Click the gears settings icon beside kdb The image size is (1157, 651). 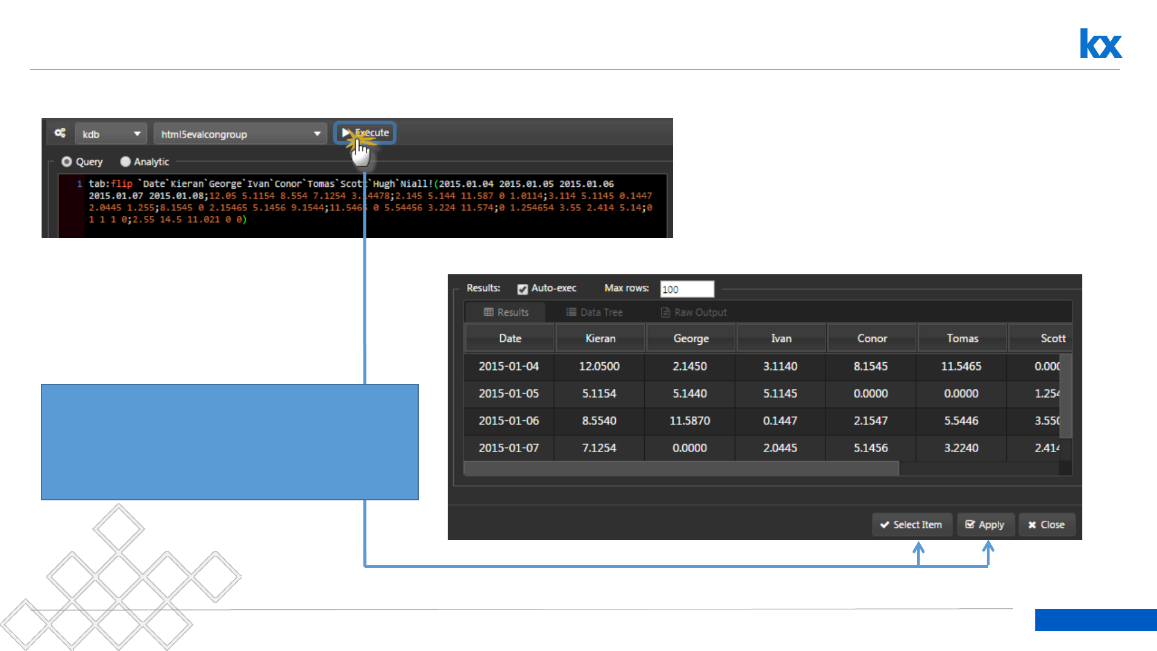tap(60, 133)
